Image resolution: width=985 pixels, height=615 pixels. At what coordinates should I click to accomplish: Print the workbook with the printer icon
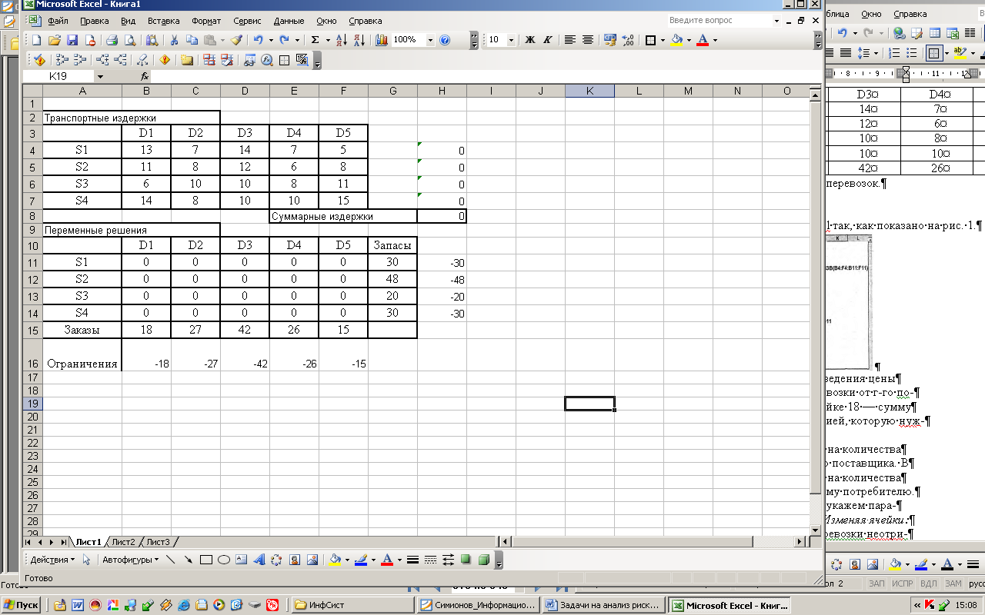(112, 40)
